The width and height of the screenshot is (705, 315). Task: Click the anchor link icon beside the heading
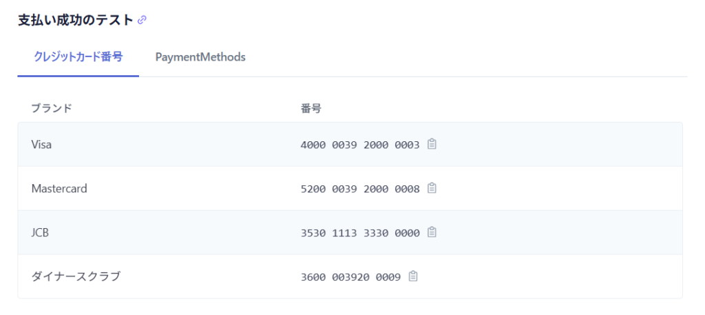[143, 20]
